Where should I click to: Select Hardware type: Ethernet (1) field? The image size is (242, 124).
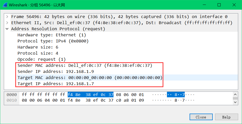click(x=52, y=35)
